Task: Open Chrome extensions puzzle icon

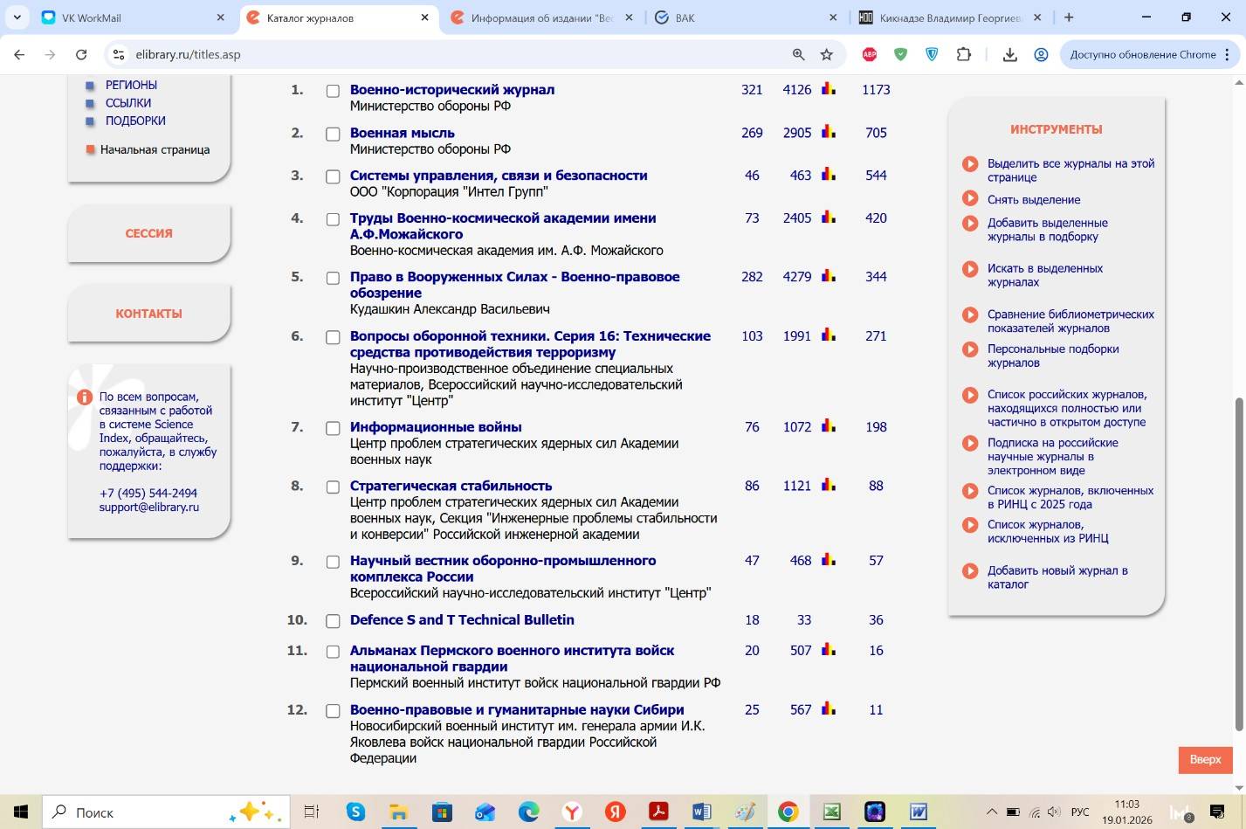Action: tap(963, 54)
